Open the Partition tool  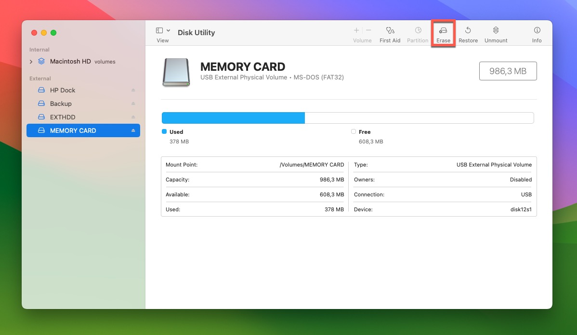coord(417,33)
